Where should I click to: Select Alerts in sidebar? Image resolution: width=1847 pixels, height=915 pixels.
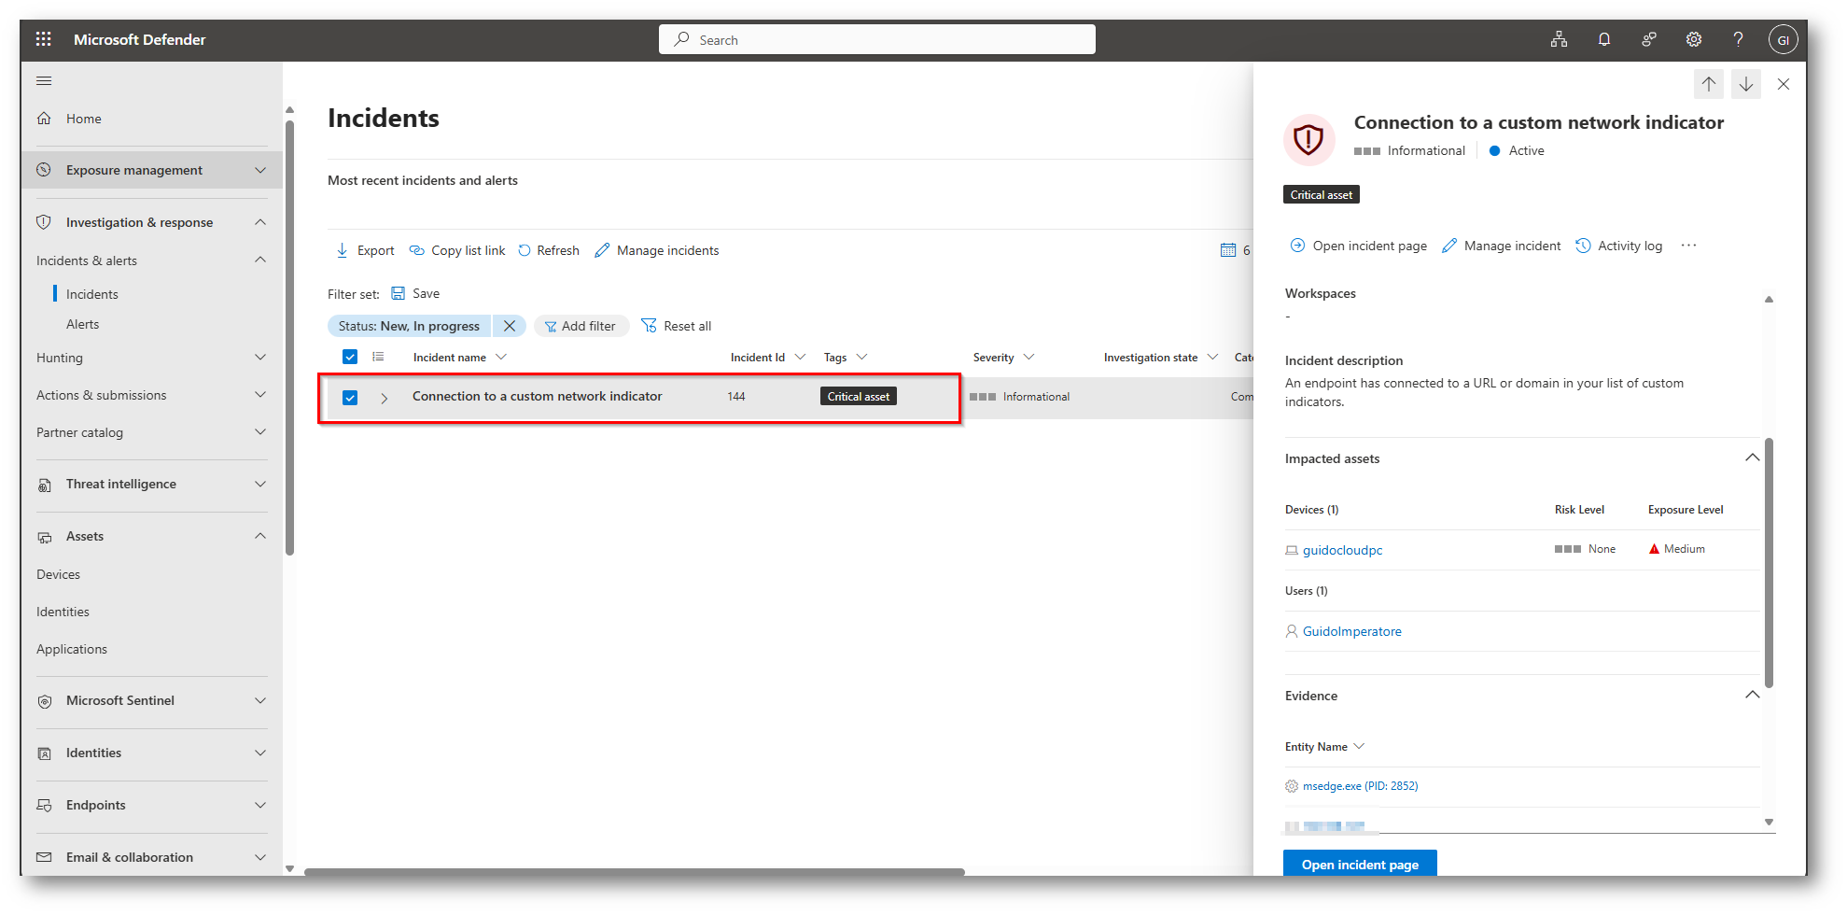pos(82,324)
